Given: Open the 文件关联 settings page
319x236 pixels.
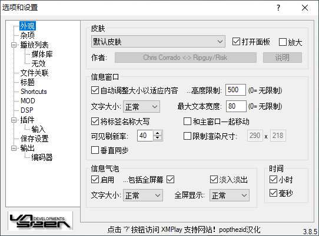Looking at the screenshot, I should (x=34, y=73).
